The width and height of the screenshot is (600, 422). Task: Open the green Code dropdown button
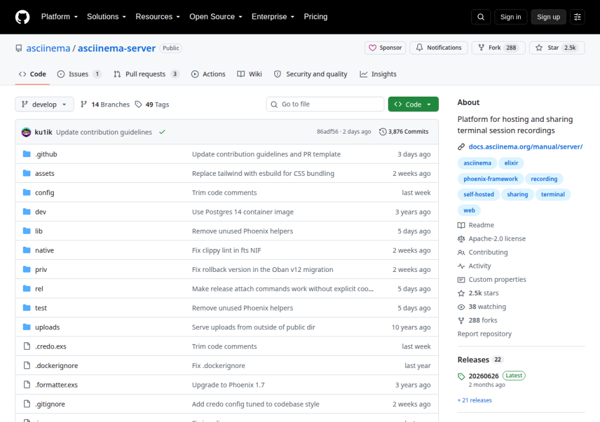coord(413,104)
